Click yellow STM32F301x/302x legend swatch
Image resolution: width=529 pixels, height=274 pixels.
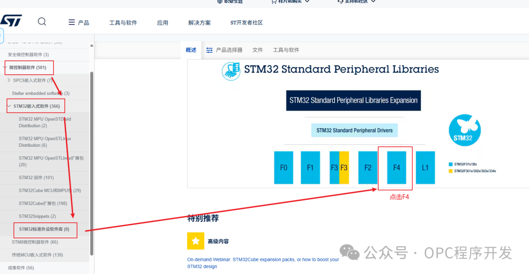(451, 171)
